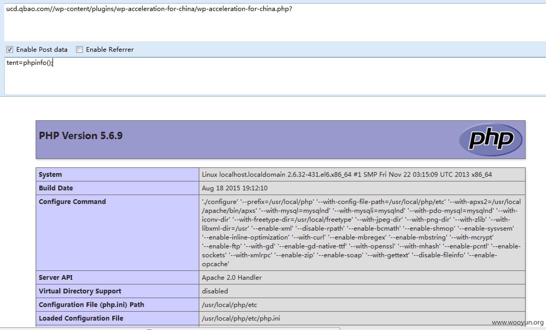Uncheck the Enable Post data checkbox
This screenshot has height=330, width=546.
[10, 49]
